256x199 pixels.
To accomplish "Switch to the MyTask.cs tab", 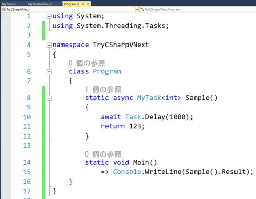I will pos(9,4).
